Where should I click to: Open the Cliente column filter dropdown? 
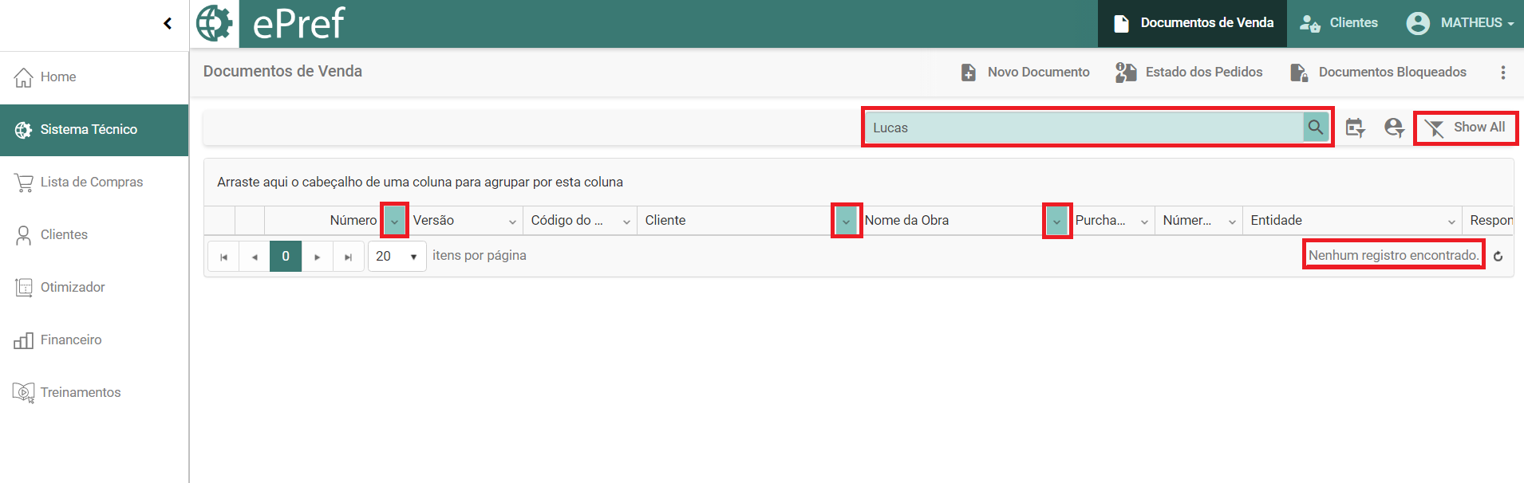tap(846, 221)
